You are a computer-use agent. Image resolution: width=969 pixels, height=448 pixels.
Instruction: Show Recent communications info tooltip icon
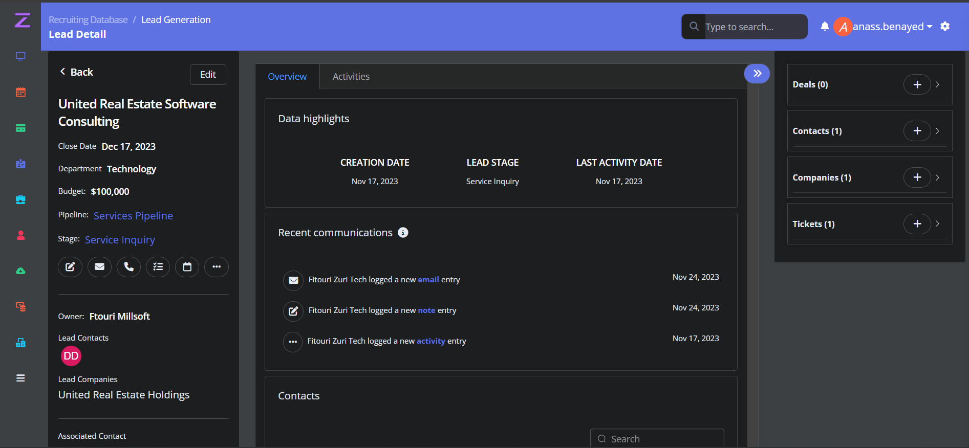pos(403,233)
